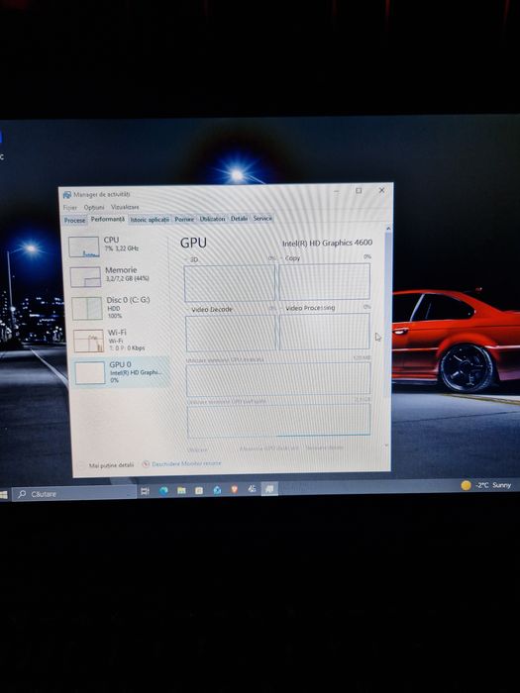The image size is (520, 693).
Task: Click the Video Decode usage graph
Action: [x=231, y=334]
